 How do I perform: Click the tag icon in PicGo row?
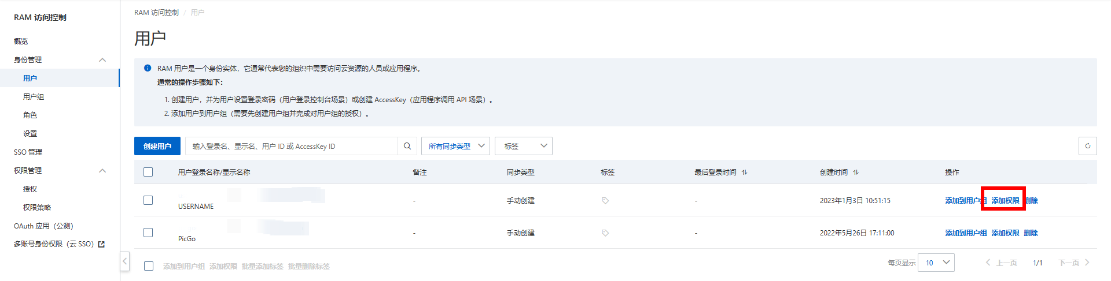pyautogui.click(x=605, y=233)
